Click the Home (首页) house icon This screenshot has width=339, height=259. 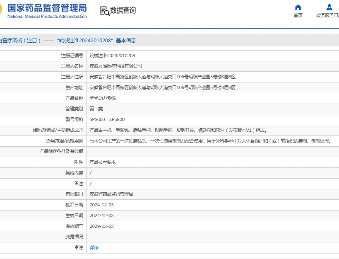point(298,7)
